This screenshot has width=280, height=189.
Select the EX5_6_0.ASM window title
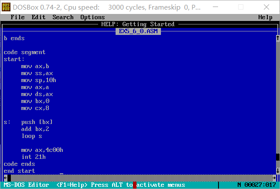[138, 31]
